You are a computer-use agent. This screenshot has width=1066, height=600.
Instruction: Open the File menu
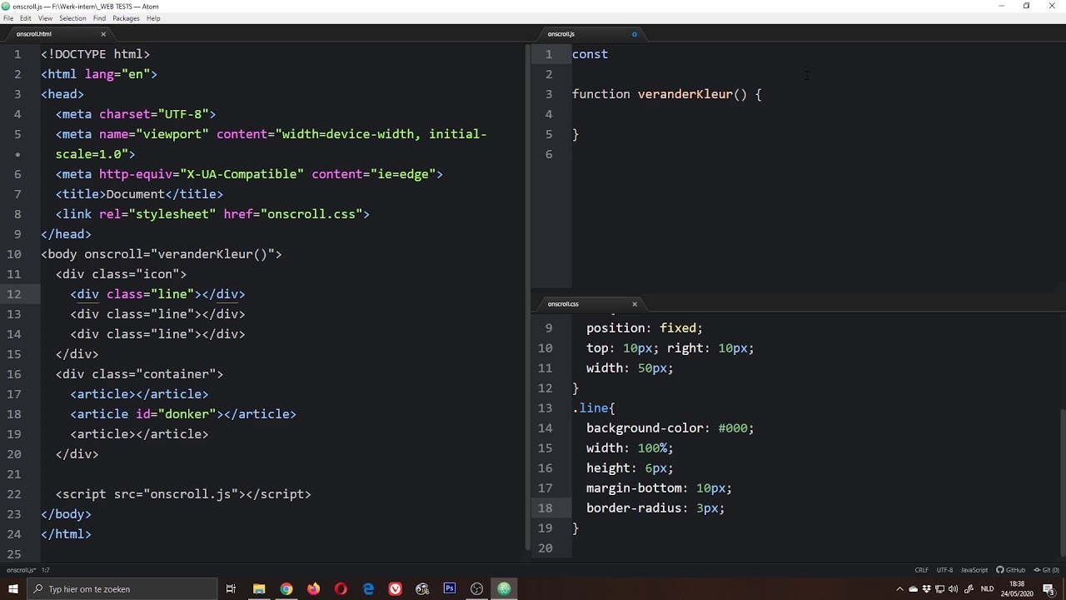point(8,18)
